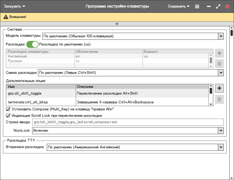This screenshot has height=180, width=234.
Task: Open the Загрузить menu
Action: 14,6
